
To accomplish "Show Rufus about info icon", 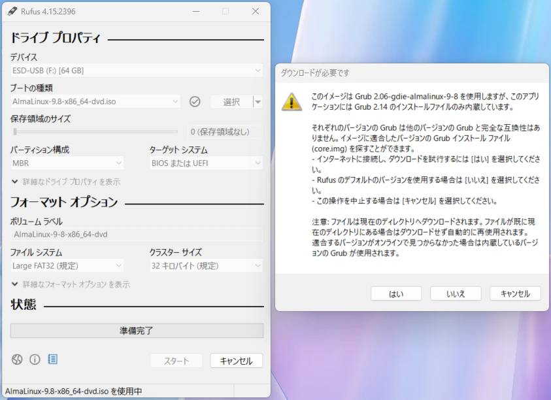I will (35, 359).
